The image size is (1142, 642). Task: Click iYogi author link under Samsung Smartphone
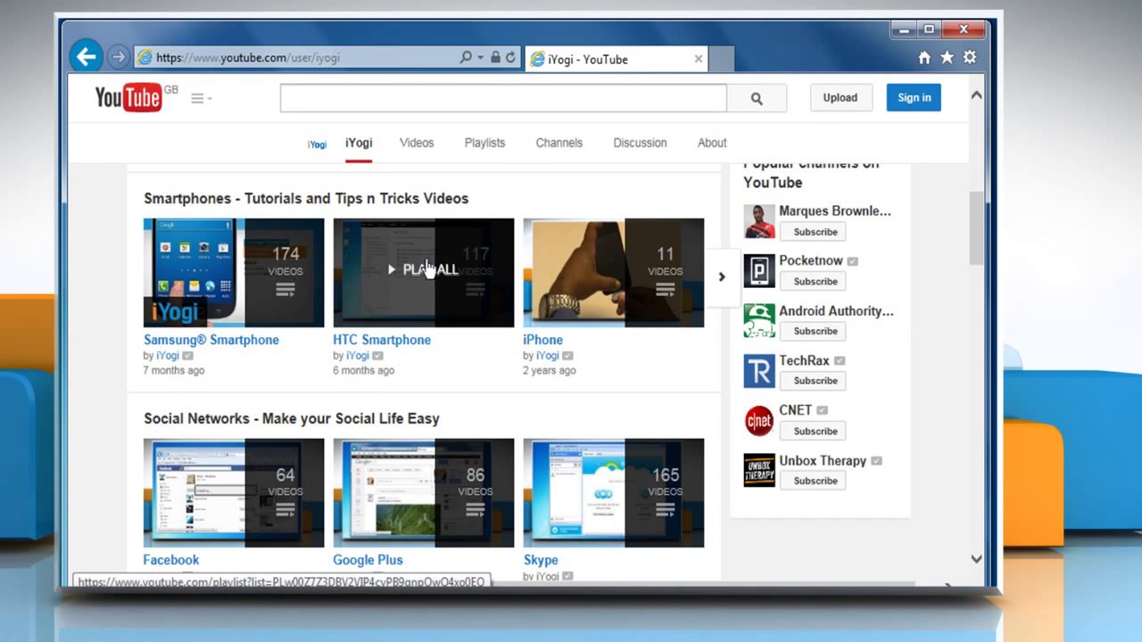tap(168, 356)
